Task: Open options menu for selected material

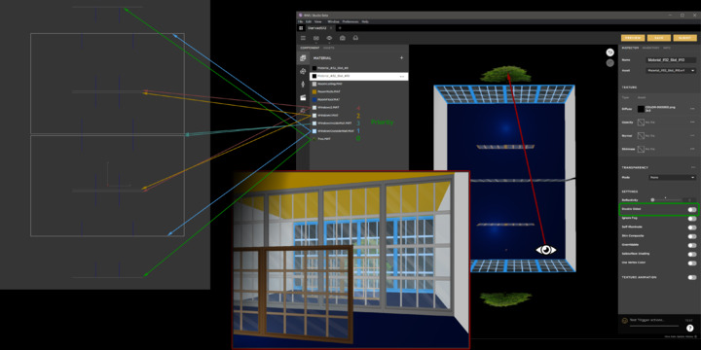Action: [401, 77]
